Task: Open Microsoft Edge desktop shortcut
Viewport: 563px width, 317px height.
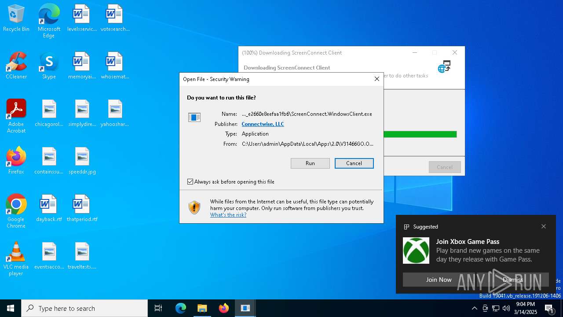Action: tap(49, 21)
